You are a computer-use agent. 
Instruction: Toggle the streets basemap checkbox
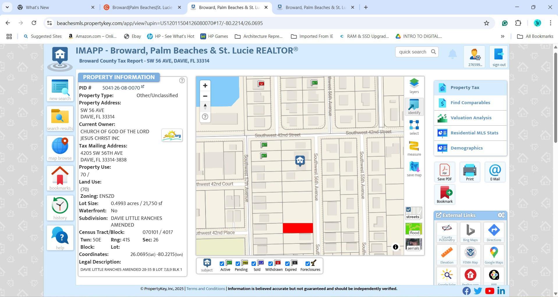click(408, 210)
